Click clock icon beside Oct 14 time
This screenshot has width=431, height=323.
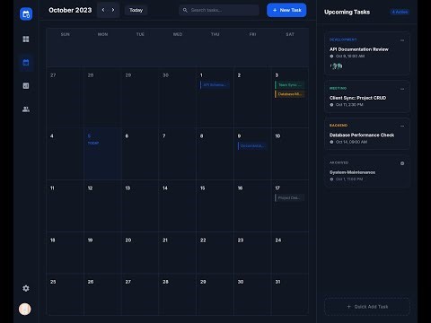[331, 142]
